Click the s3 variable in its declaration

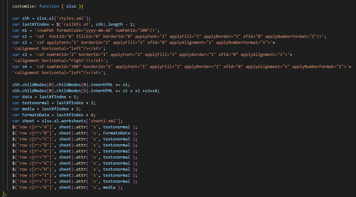25,55
